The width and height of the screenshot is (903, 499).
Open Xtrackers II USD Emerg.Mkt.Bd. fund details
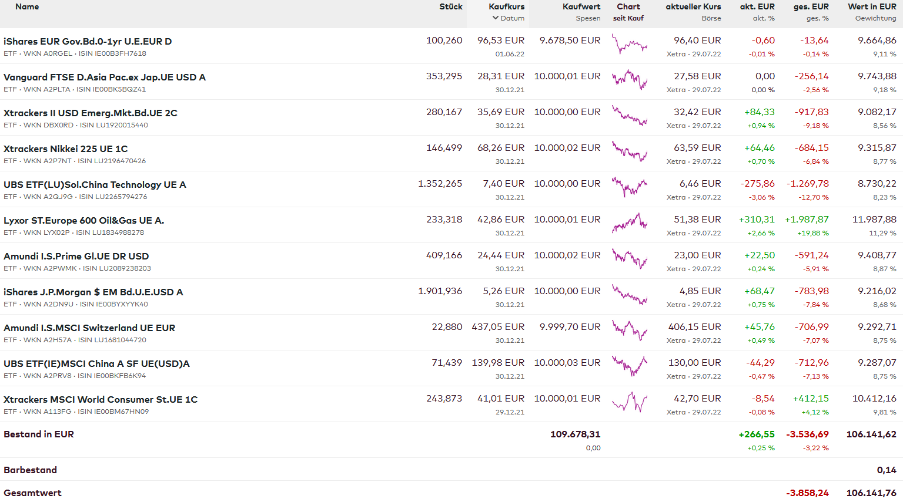[x=91, y=113]
